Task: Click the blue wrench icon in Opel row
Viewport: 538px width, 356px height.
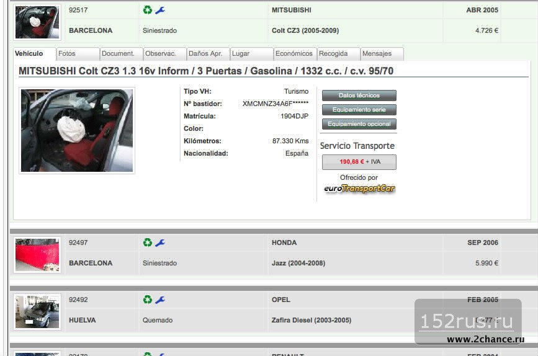Action: coord(160,300)
